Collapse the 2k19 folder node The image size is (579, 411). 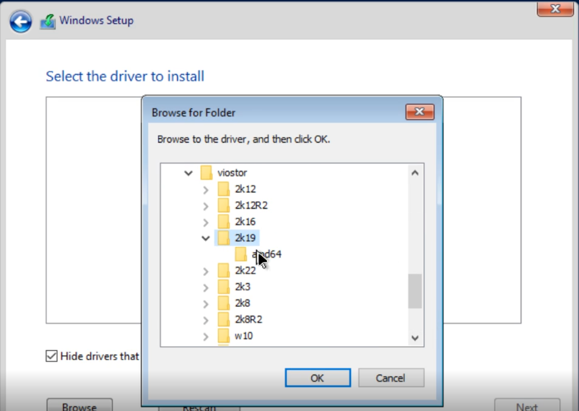205,238
